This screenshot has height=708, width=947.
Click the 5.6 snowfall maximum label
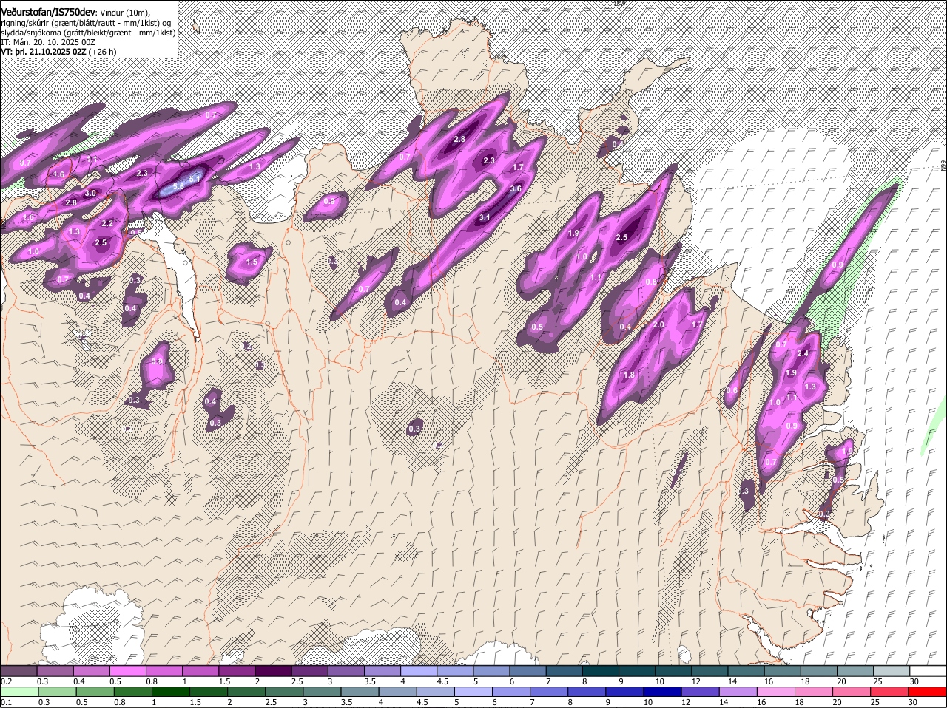click(x=178, y=188)
